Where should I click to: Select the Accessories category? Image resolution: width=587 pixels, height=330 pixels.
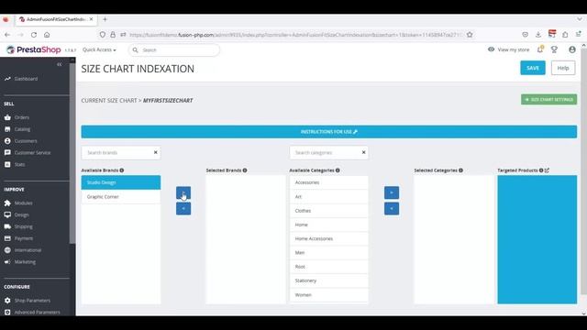click(x=329, y=182)
